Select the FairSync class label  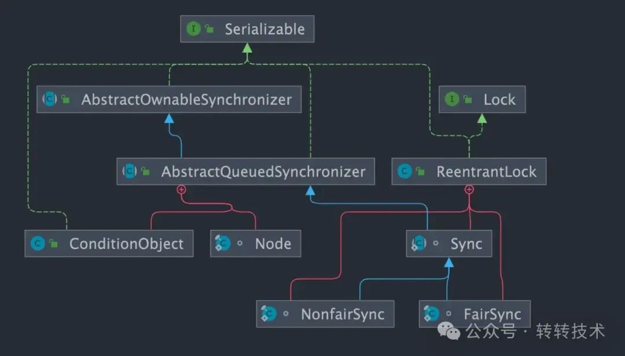[x=492, y=314]
